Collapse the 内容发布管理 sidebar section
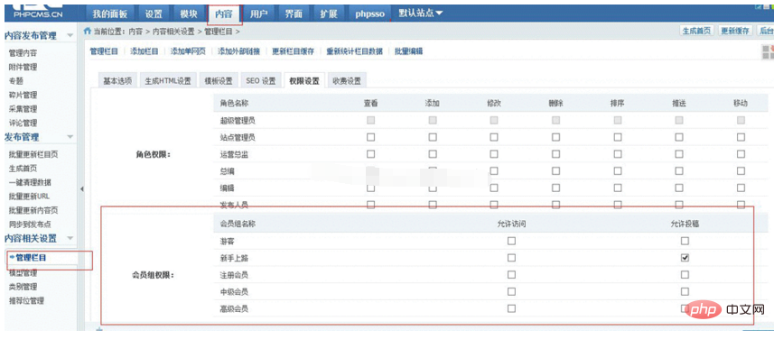The image size is (774, 339). click(x=70, y=35)
